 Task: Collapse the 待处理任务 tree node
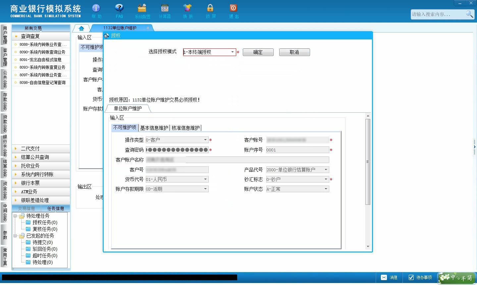pyautogui.click(x=15, y=216)
